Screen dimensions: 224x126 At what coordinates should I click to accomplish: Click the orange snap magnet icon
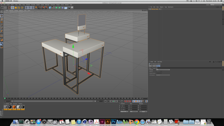click(x=2, y=40)
